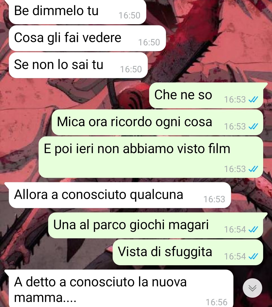Select the 'Cosa gli fai vedere' message bubble
Image resolution: width=272 pixels, height=307 pixels.
point(87,38)
